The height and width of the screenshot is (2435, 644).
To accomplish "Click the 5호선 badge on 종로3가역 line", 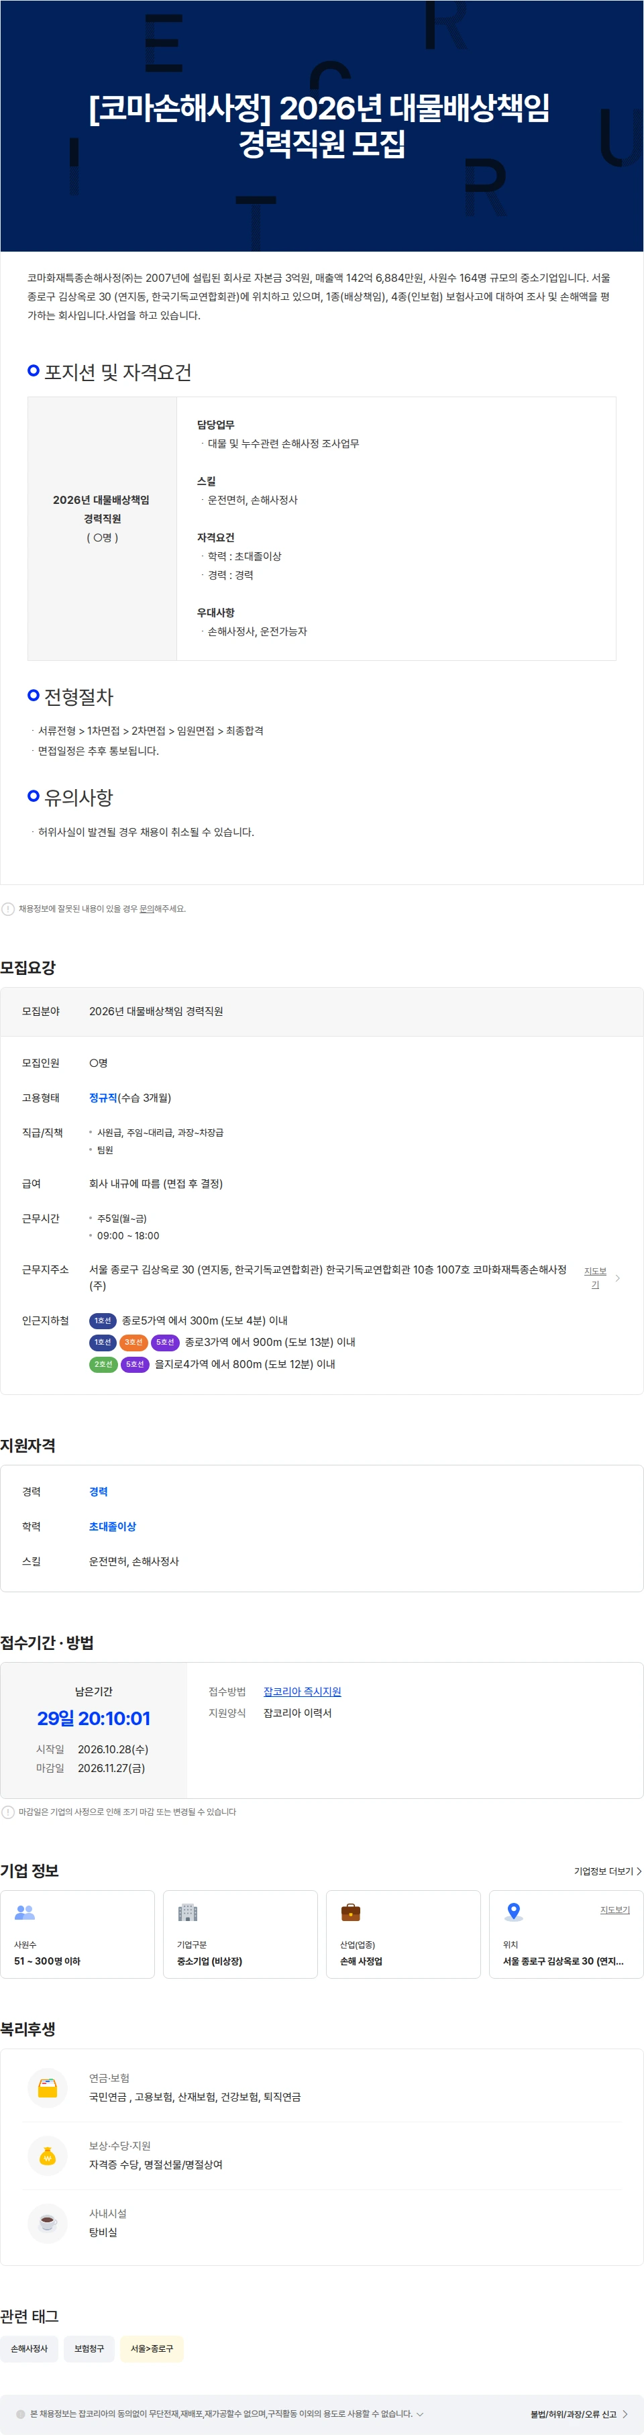I will (166, 1343).
